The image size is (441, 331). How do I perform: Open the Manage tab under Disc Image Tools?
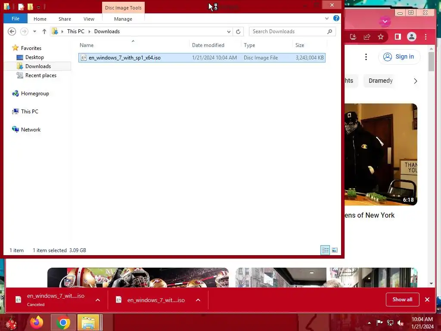123,19
